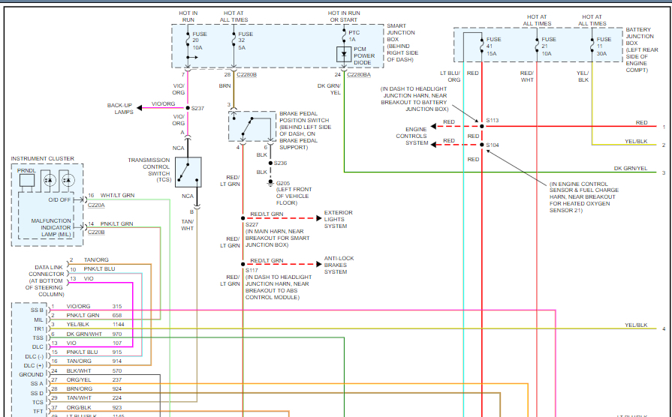Viewport: 672px width, 417px height.
Task: Select the S237 splice node
Action: coord(188,108)
